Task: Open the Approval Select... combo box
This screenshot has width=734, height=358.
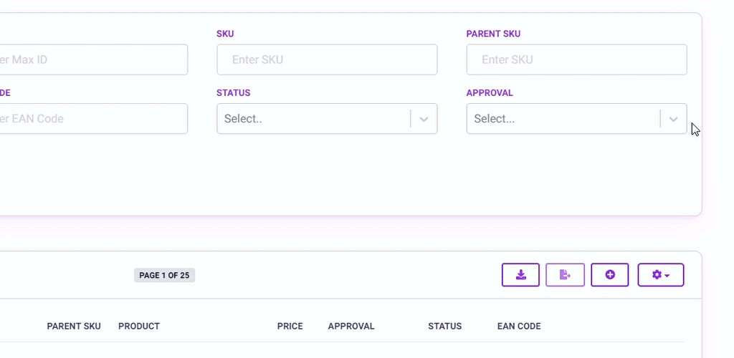Action: tap(576, 119)
